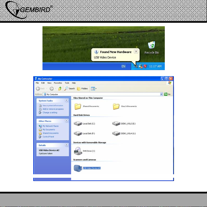
Task: Open the Shared Documents folder icon
Action: 78,106
